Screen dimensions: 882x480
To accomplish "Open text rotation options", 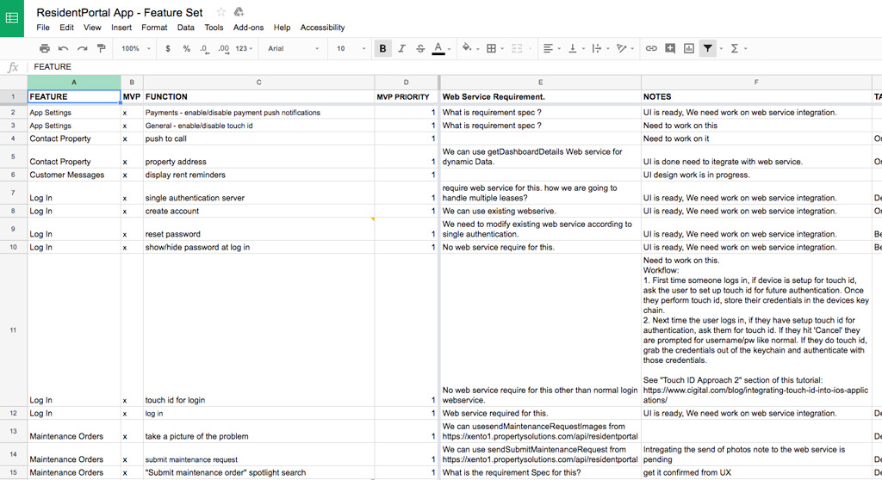I will click(621, 48).
